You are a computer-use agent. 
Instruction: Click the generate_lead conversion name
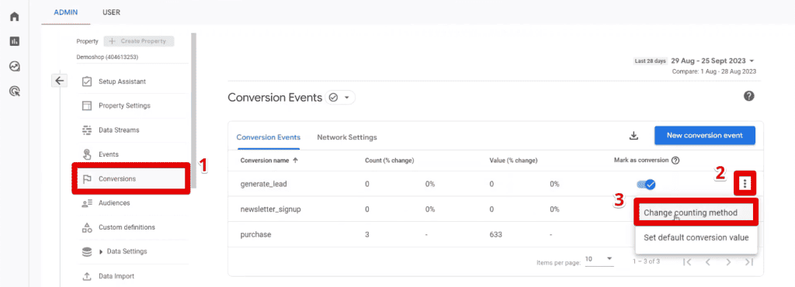[x=264, y=185]
